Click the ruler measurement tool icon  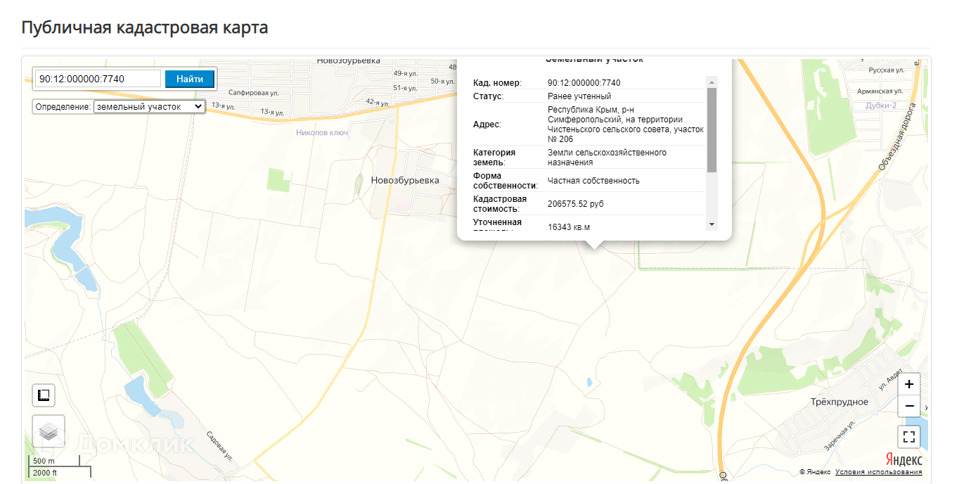pos(44,395)
